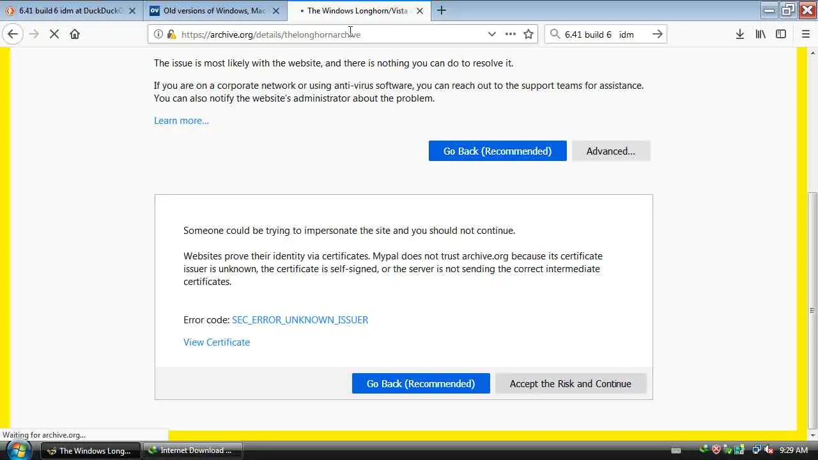818x460 pixels.
Task: Expand the URL bar history dropdown arrow
Action: coord(491,34)
